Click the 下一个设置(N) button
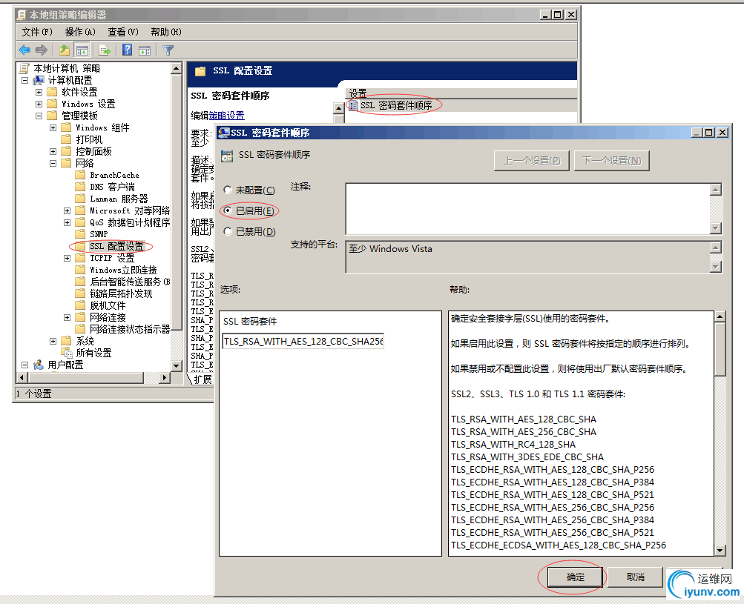 click(612, 161)
